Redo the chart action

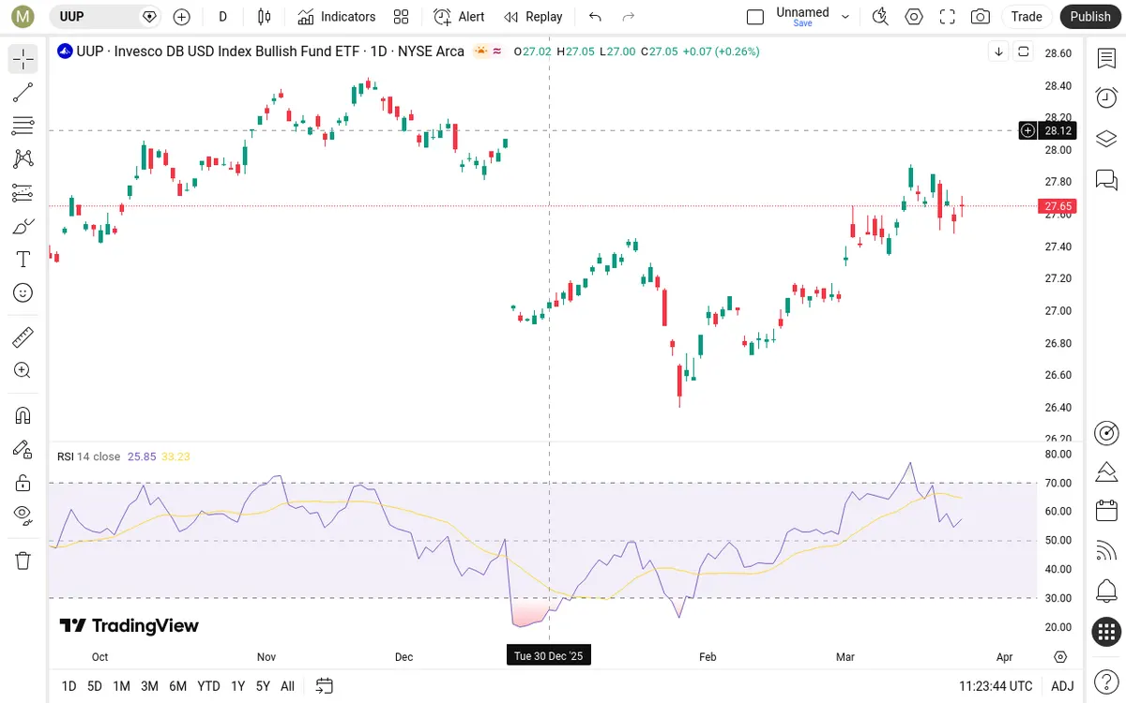pyautogui.click(x=629, y=16)
